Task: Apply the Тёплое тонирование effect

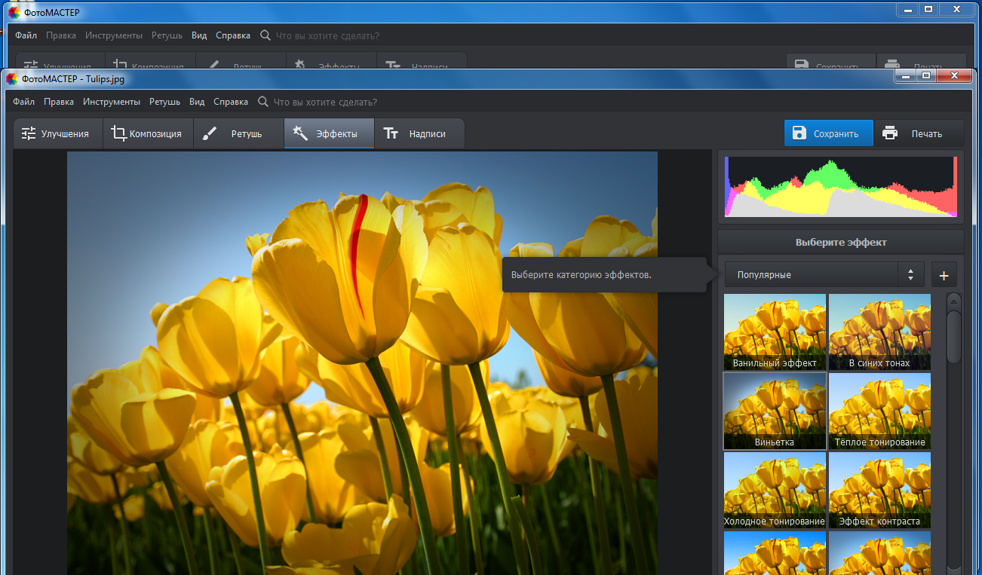Action: point(879,411)
